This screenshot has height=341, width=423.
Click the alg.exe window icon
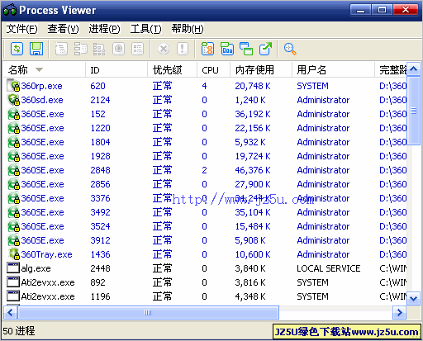tap(13, 268)
